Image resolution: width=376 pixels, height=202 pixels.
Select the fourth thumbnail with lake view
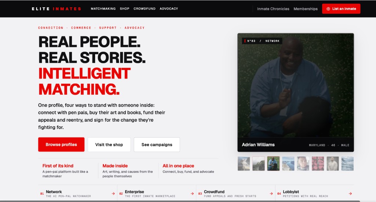point(288,164)
